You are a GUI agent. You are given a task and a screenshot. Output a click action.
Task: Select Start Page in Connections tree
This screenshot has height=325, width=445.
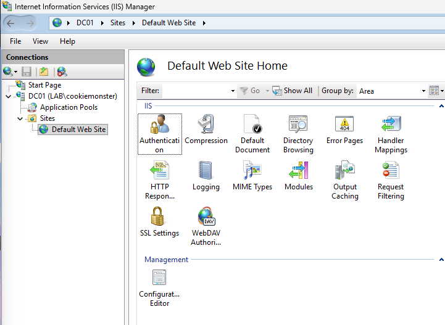click(44, 85)
